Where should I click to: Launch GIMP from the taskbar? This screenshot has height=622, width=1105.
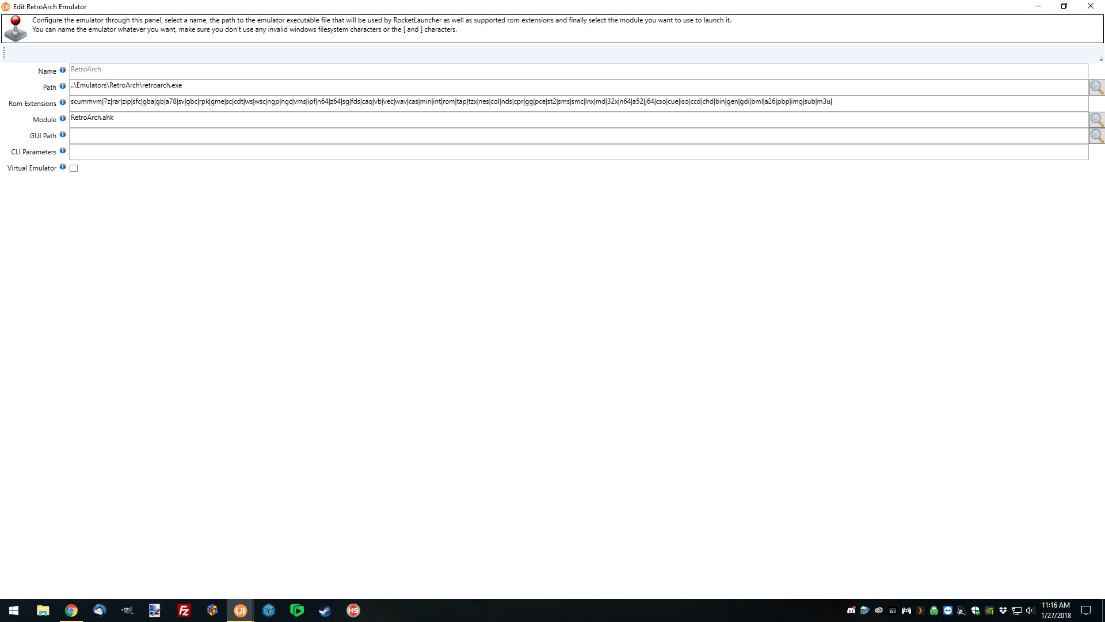pos(127,610)
